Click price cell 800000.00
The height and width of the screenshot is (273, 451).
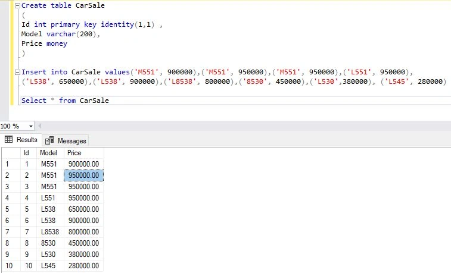point(83,231)
